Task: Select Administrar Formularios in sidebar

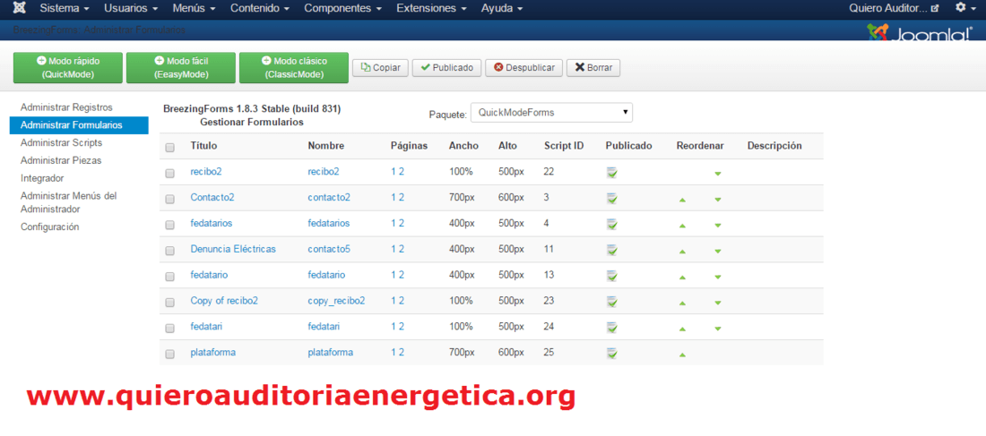Action: pyautogui.click(x=79, y=125)
